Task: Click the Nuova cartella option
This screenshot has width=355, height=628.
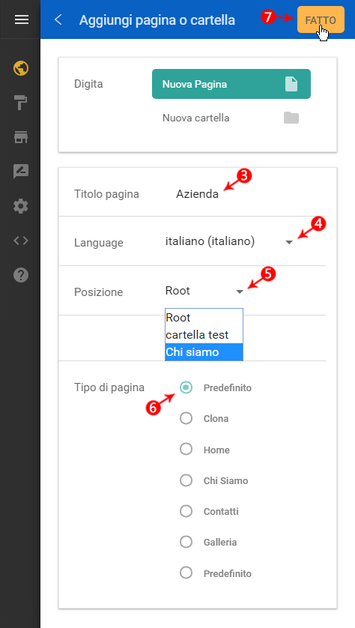Action: click(x=231, y=118)
